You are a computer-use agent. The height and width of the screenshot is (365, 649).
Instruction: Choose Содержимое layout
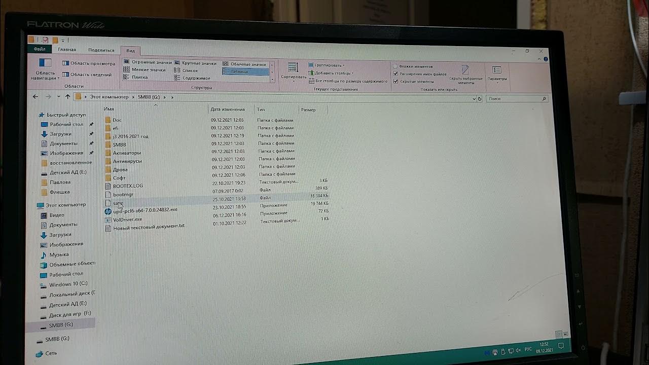tap(192, 78)
